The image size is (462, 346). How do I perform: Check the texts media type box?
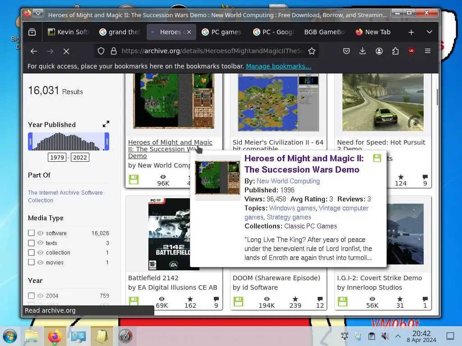32,243
